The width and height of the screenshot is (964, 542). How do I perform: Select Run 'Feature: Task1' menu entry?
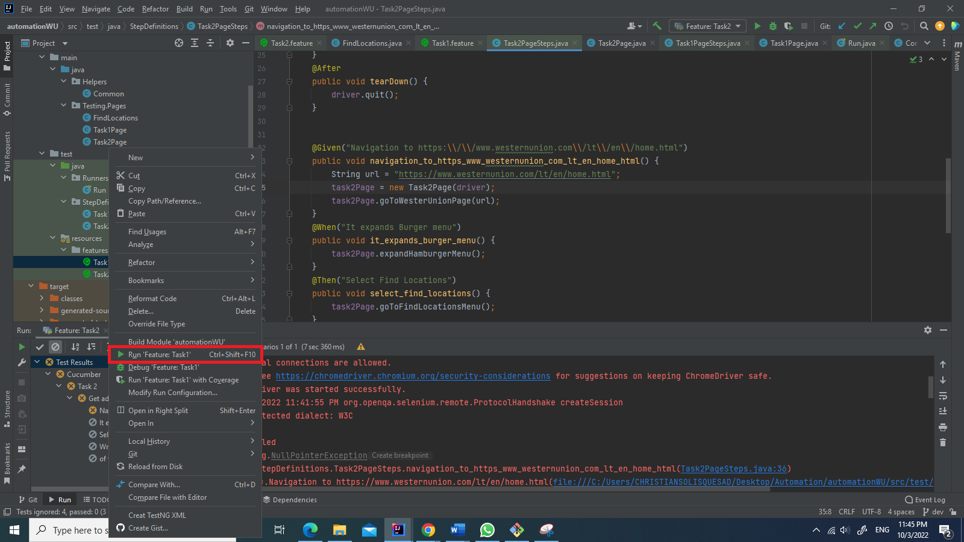click(x=186, y=354)
